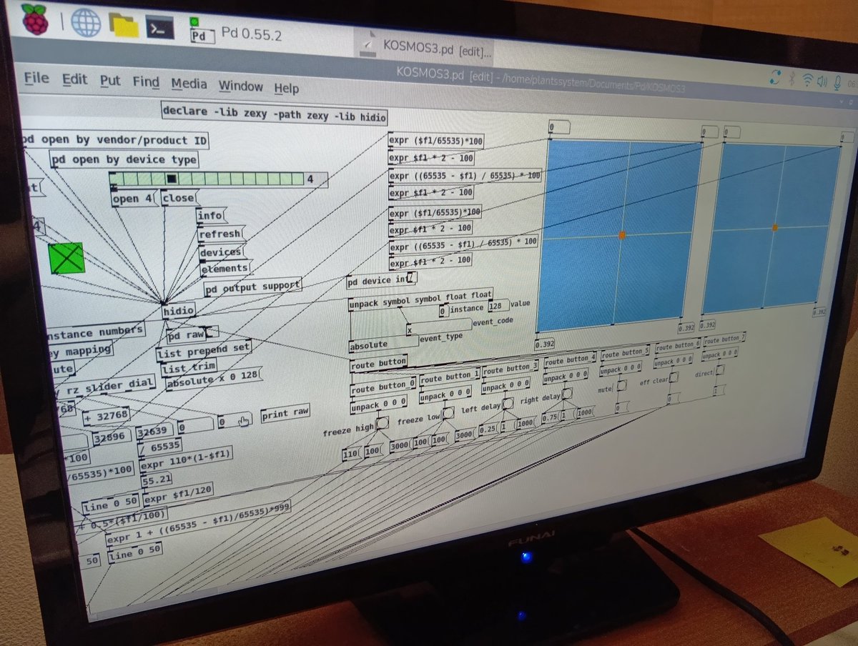Viewport: 858px width, 646px height.
Task: Toggle the box next to pd raw
Action: pyautogui.click(x=212, y=332)
